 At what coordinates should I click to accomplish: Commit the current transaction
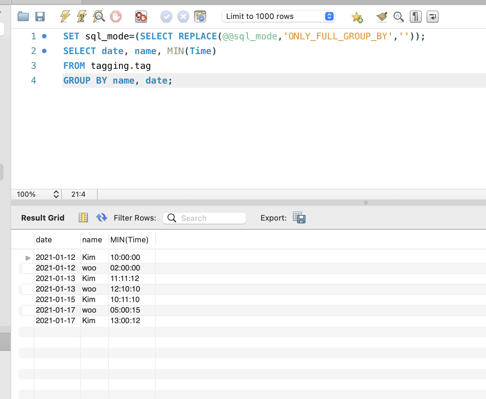166,17
